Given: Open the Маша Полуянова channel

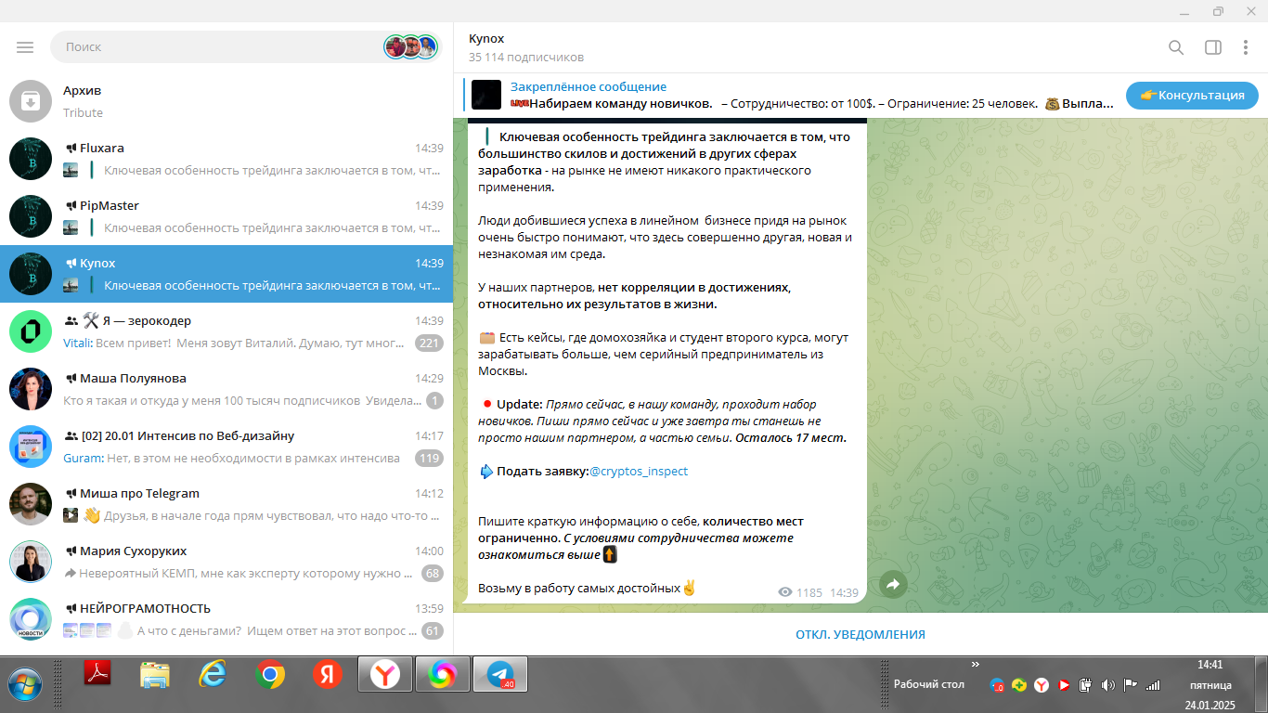Looking at the screenshot, I should [226, 389].
